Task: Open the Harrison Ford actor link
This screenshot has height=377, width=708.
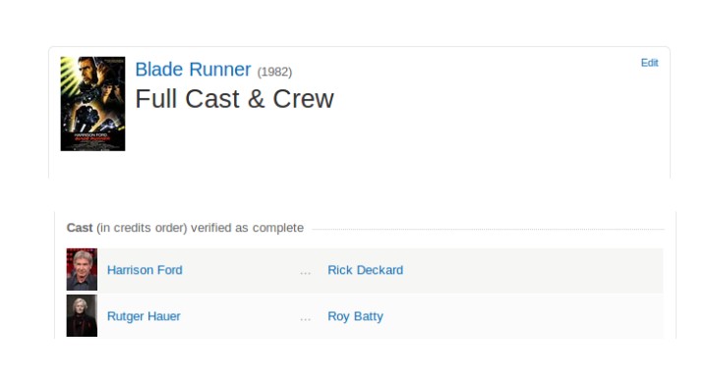Action: [145, 270]
